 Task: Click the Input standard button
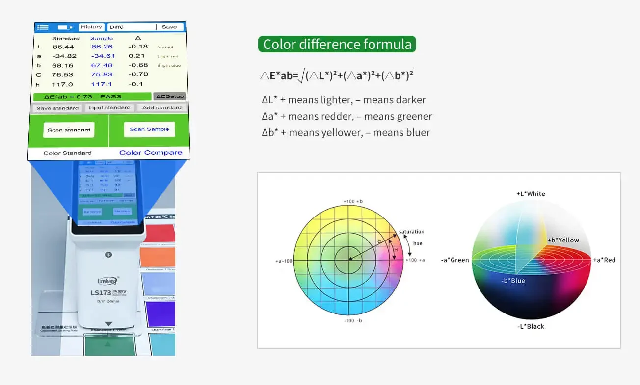click(x=109, y=108)
